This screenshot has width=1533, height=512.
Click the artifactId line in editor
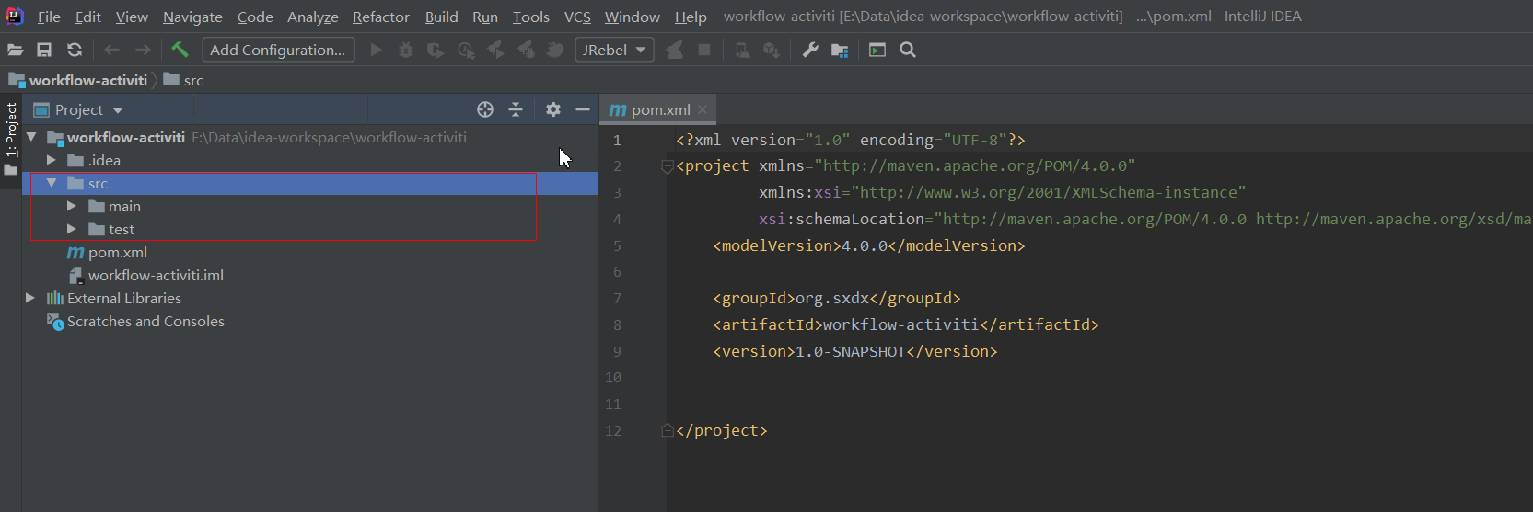[905, 324]
